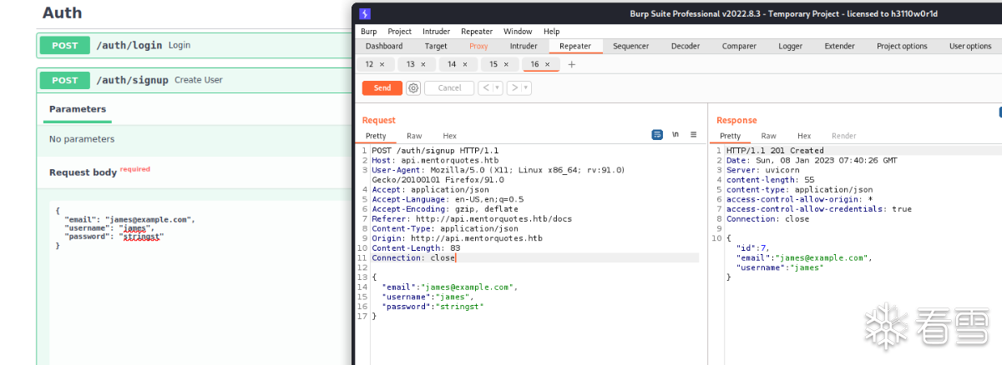The image size is (1002, 365).
Task: Click the orange Send button
Action: [382, 87]
